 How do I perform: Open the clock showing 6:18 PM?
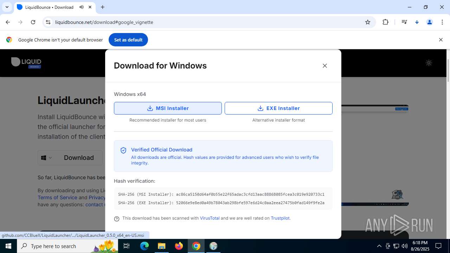(x=420, y=246)
